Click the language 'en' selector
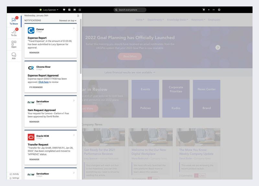Image resolution: width=259 pixels, height=186 pixels. 214,10
